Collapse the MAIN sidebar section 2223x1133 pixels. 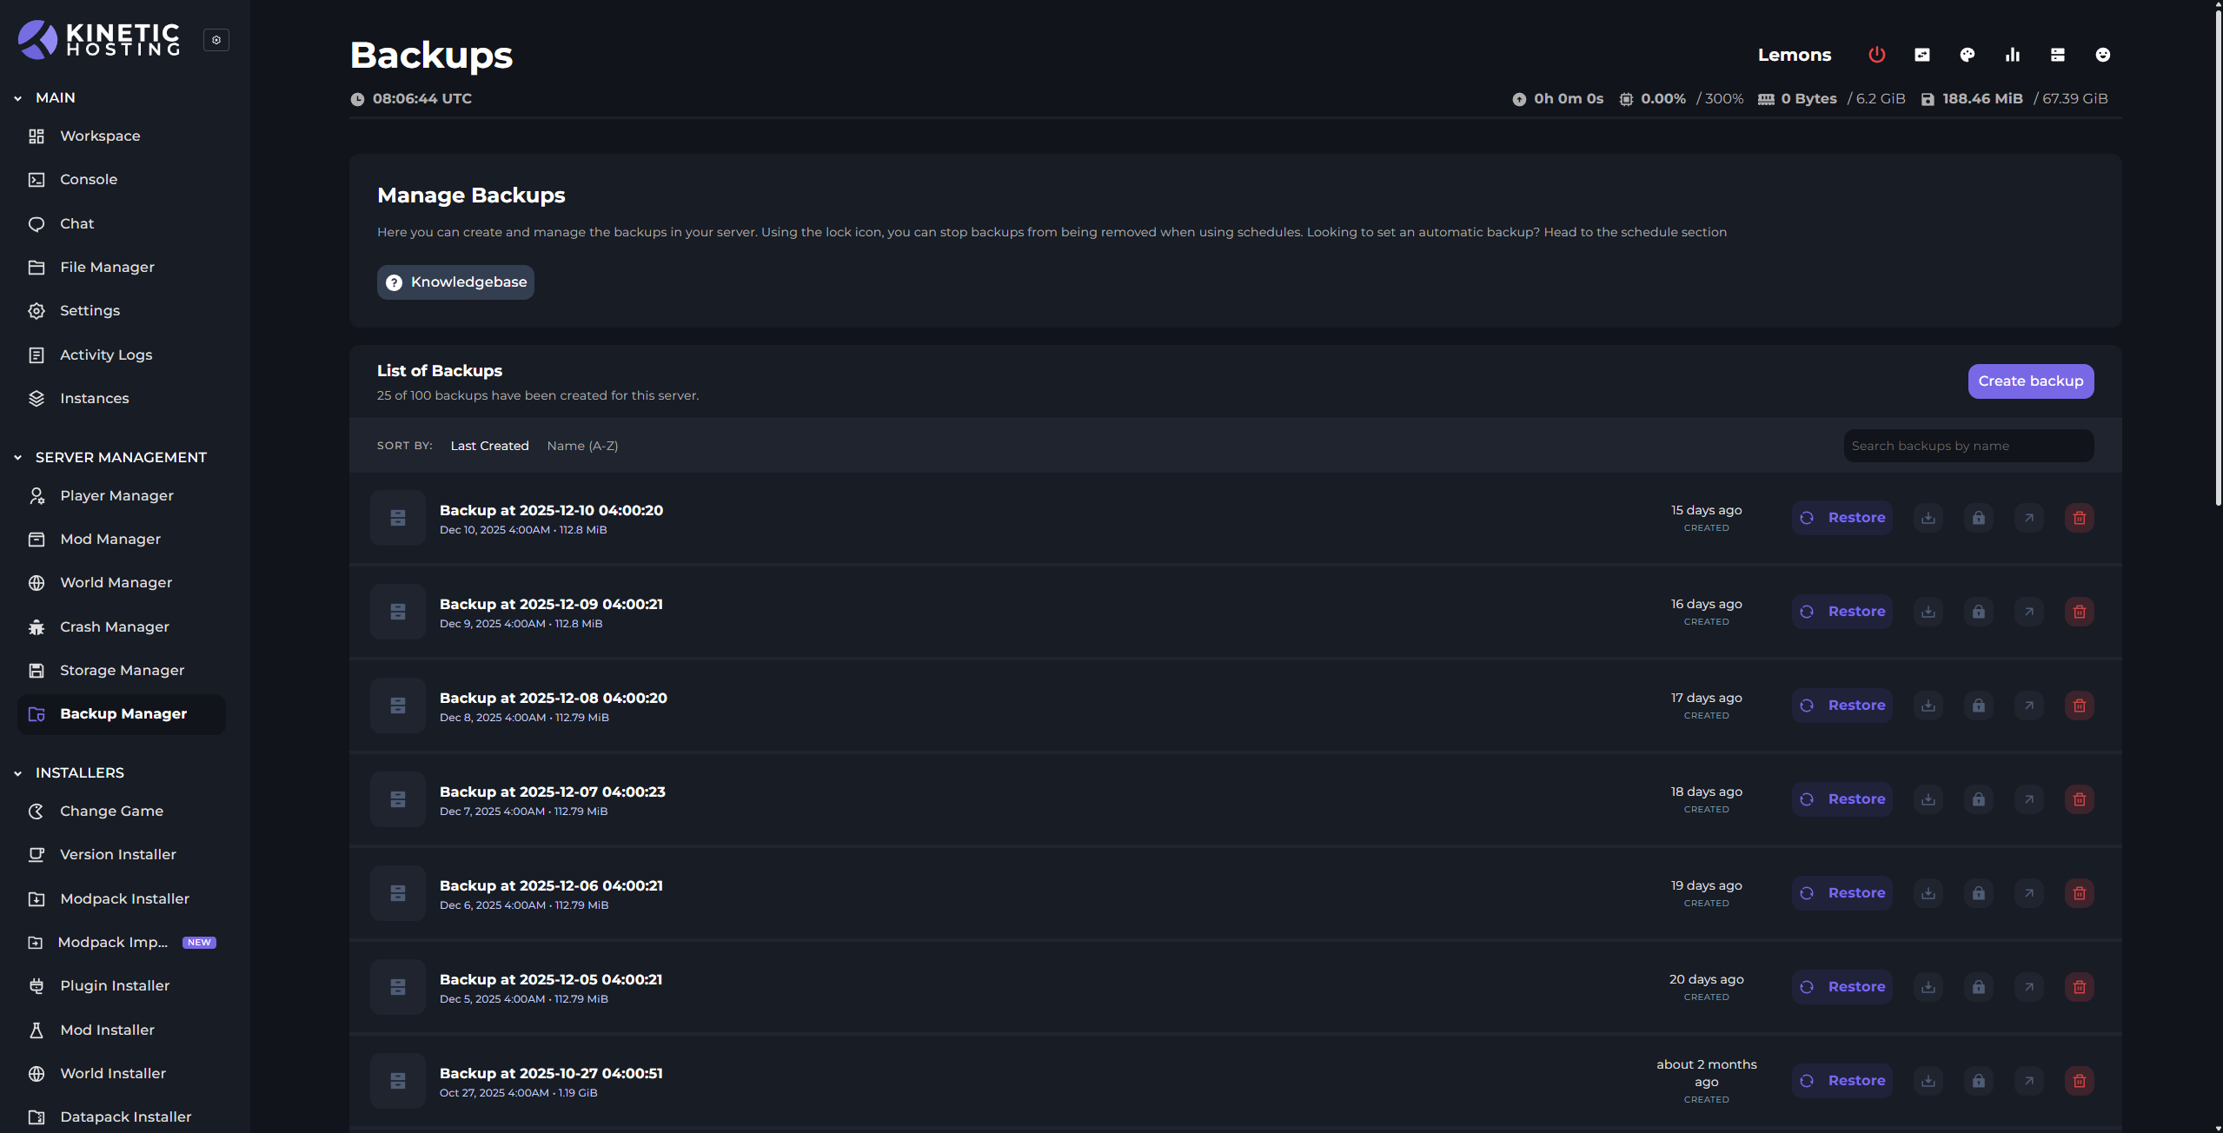click(x=18, y=98)
